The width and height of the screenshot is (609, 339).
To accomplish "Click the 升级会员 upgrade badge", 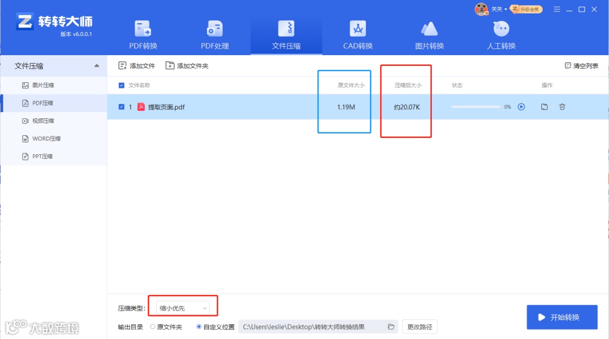I will point(526,9).
